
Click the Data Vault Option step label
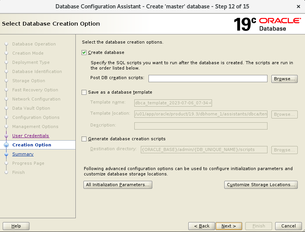[x=31, y=108]
